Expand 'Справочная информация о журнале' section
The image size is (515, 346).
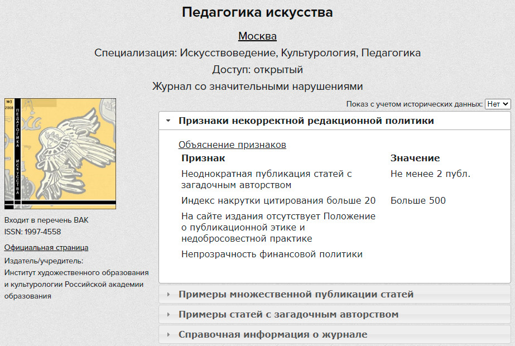pos(335,334)
